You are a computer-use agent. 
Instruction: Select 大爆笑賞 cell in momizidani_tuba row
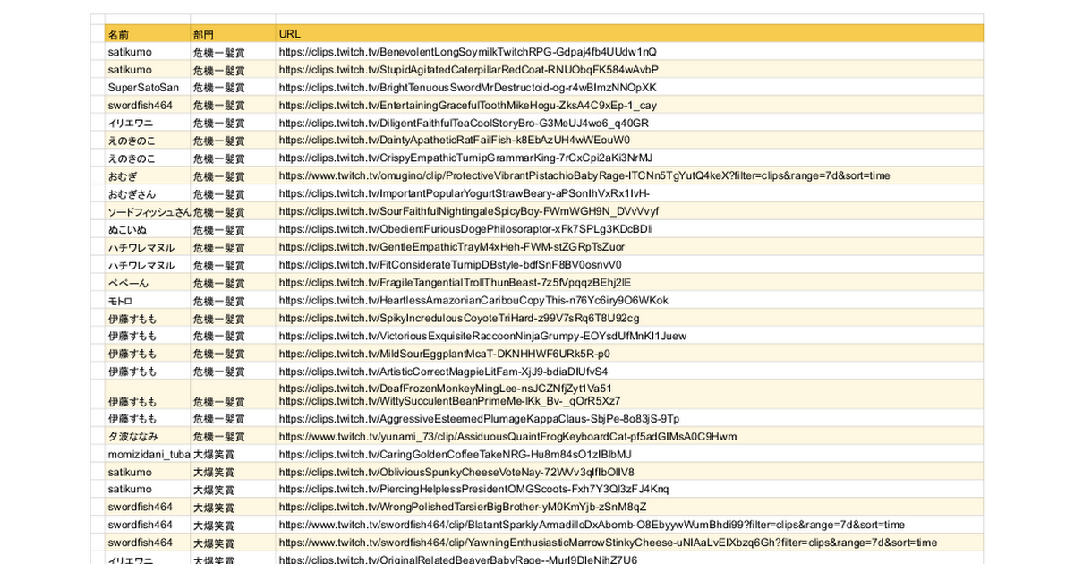coord(233,455)
